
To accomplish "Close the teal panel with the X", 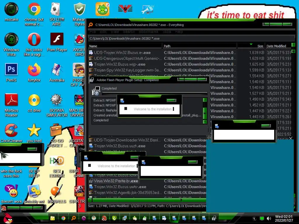I will click(x=291, y=138).
